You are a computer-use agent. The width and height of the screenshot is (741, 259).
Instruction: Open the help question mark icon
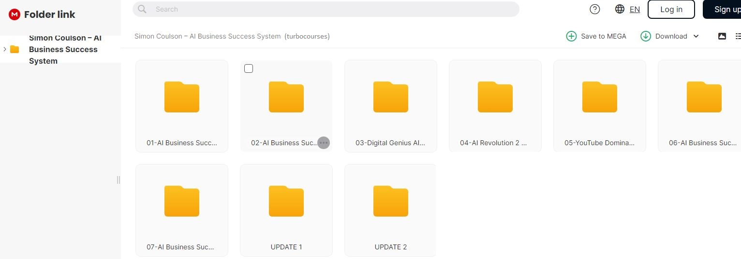[x=595, y=9]
